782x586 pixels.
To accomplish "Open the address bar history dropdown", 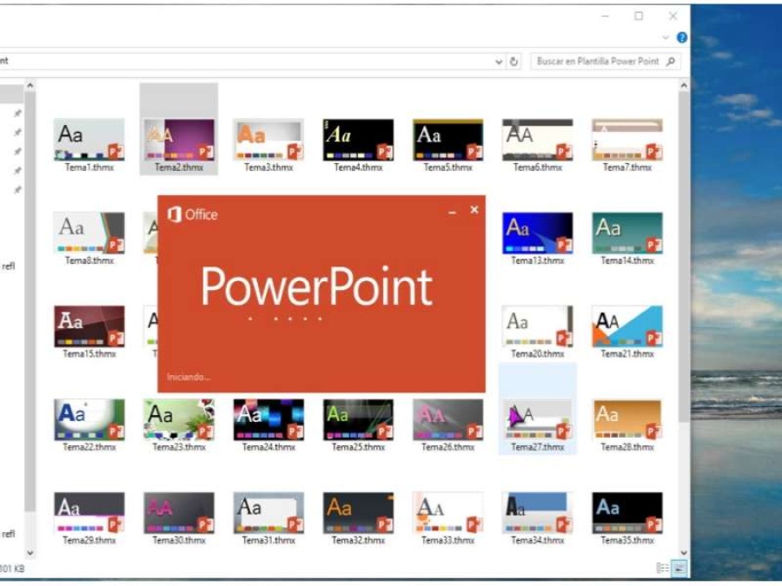I will [x=498, y=61].
